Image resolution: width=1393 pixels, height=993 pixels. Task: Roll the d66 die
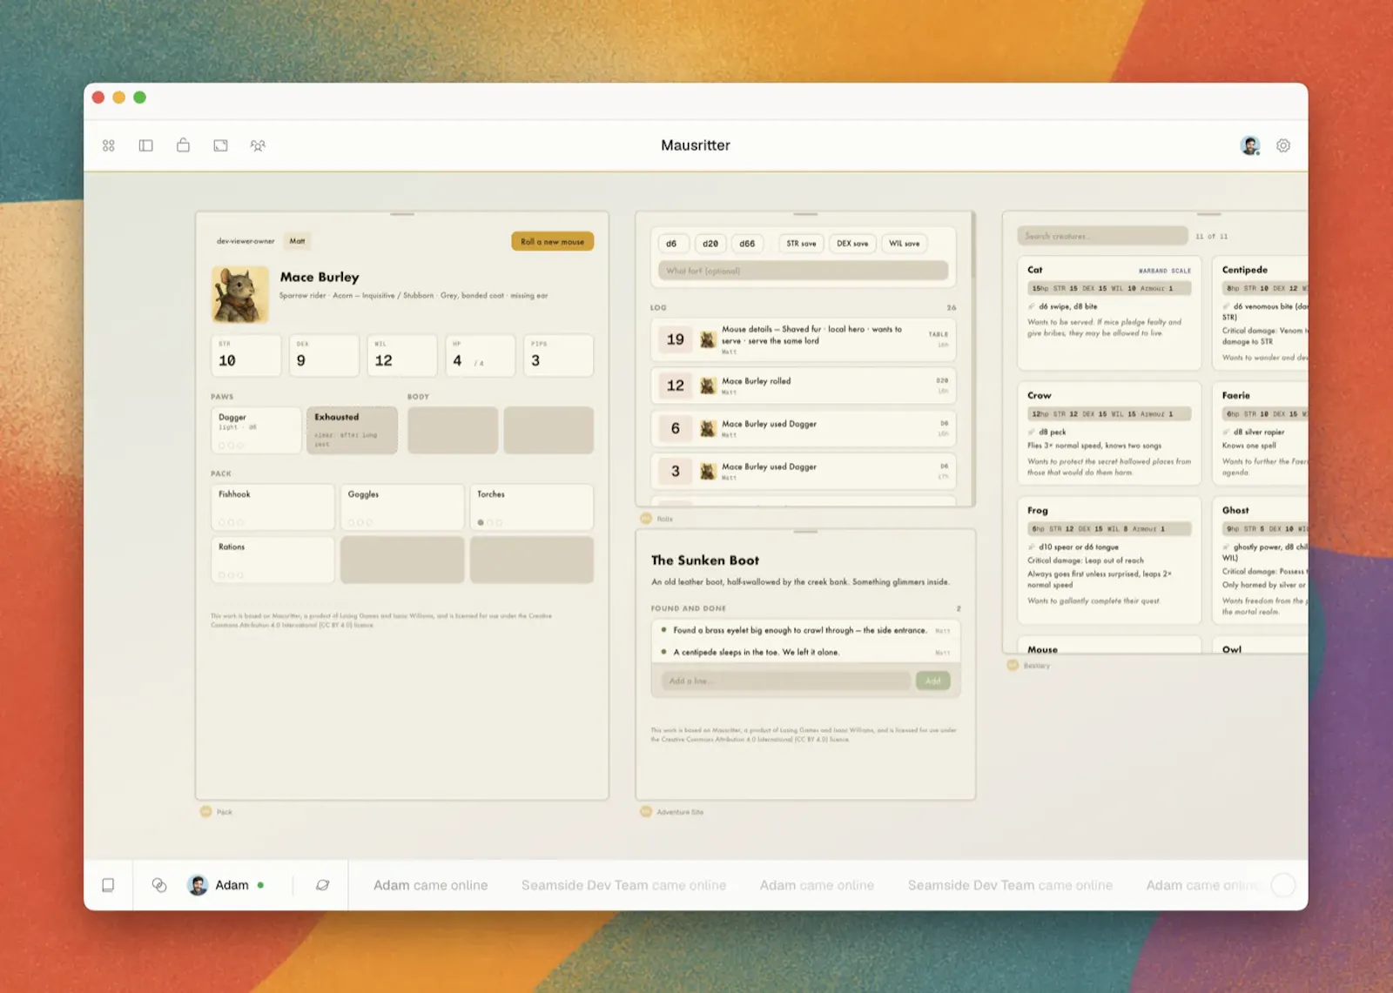[748, 244]
